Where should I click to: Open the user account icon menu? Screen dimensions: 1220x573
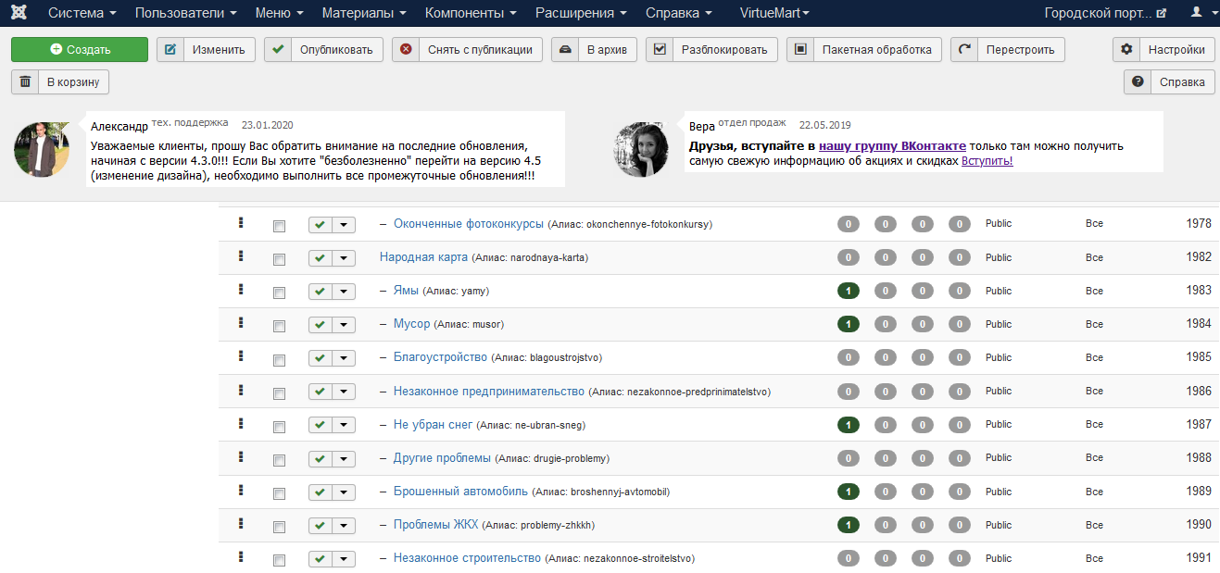click(1197, 13)
